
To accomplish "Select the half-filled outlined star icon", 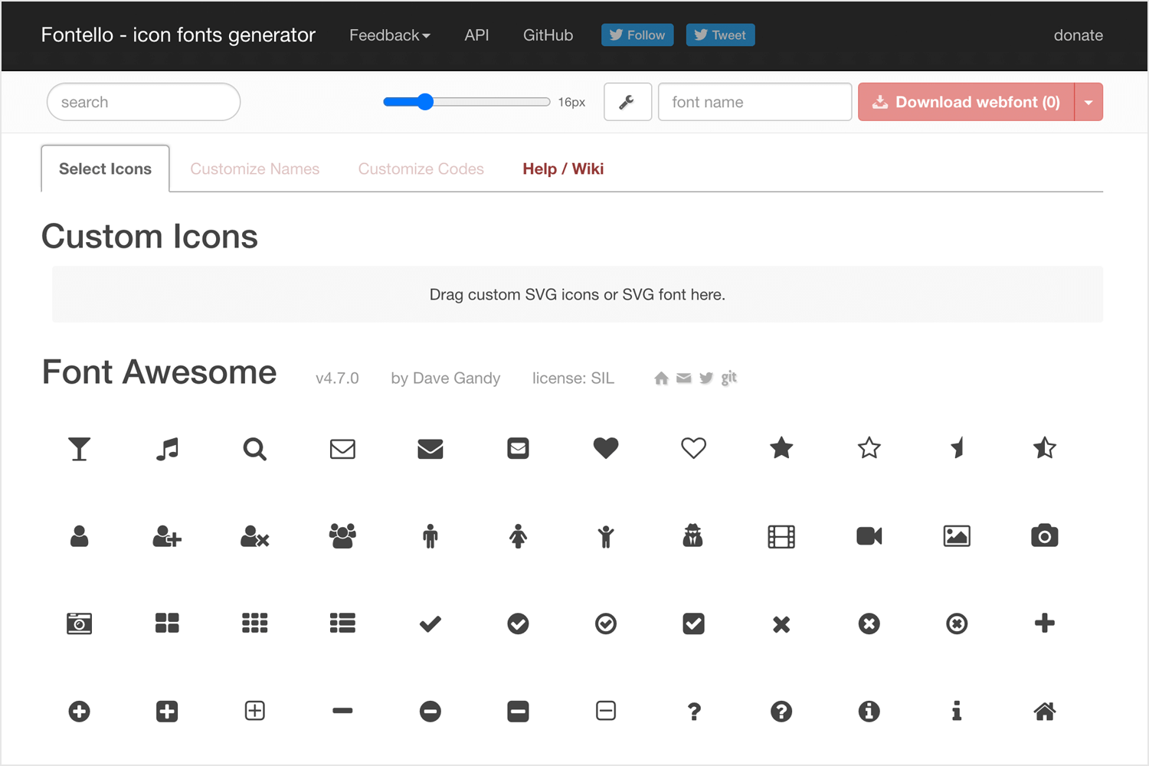I will pyautogui.click(x=1045, y=448).
